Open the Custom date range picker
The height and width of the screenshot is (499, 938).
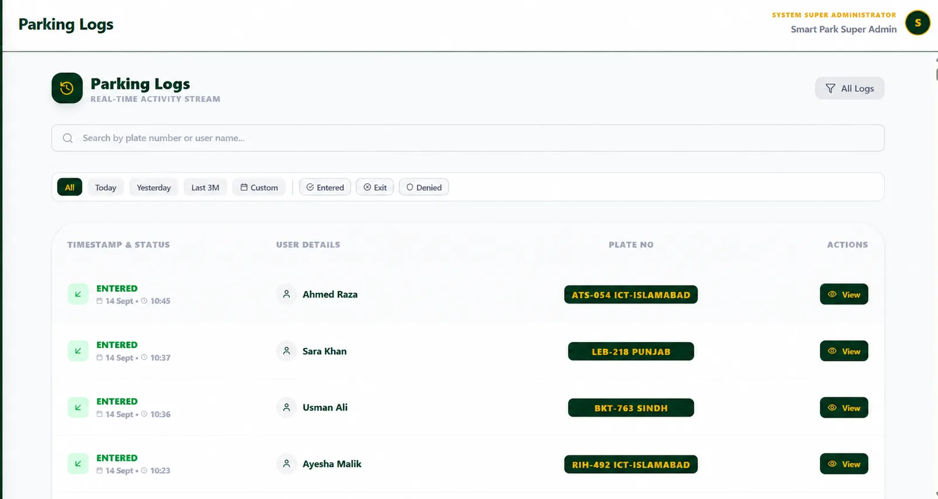tap(259, 187)
